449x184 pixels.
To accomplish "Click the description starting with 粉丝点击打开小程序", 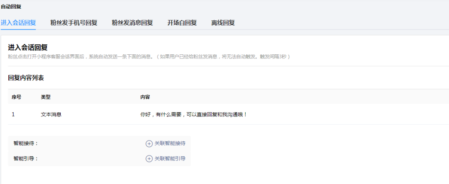I will (149, 56).
